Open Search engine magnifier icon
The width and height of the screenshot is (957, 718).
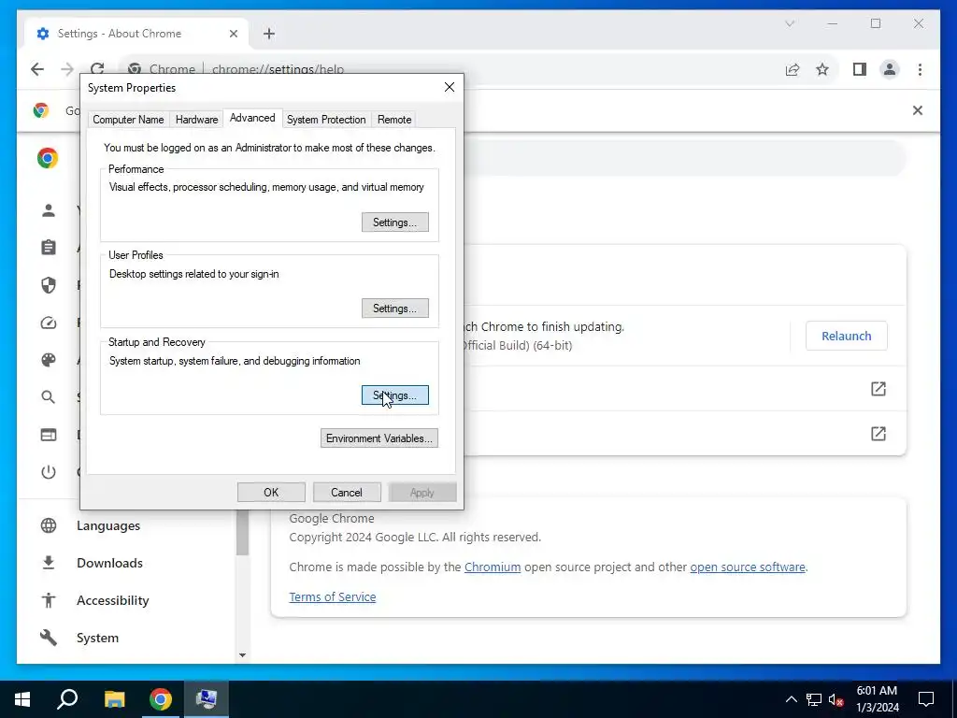point(49,397)
